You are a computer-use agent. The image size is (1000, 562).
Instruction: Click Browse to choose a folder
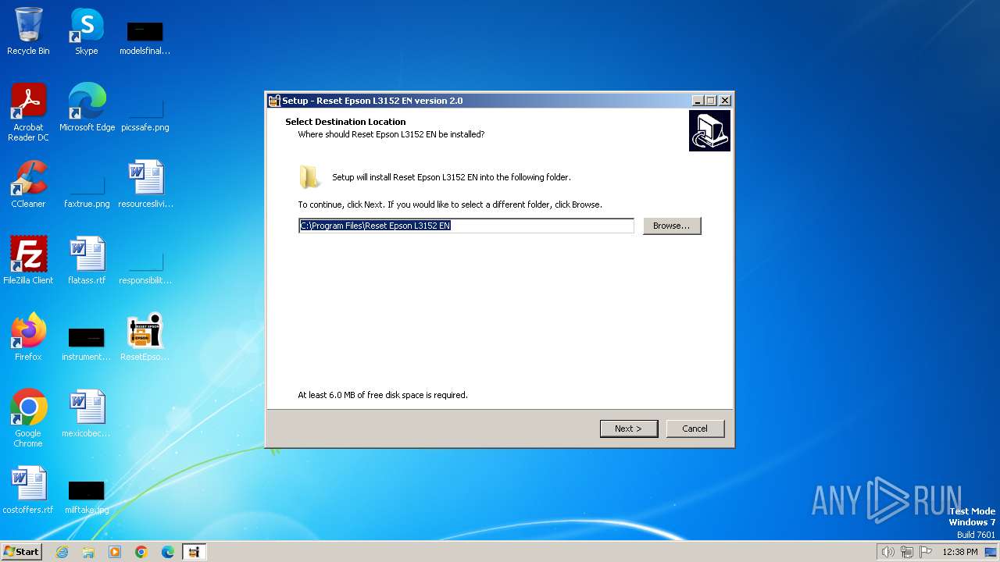672,226
